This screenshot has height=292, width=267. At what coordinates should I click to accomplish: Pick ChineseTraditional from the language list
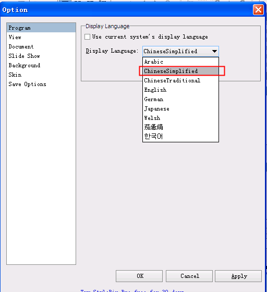pos(180,80)
